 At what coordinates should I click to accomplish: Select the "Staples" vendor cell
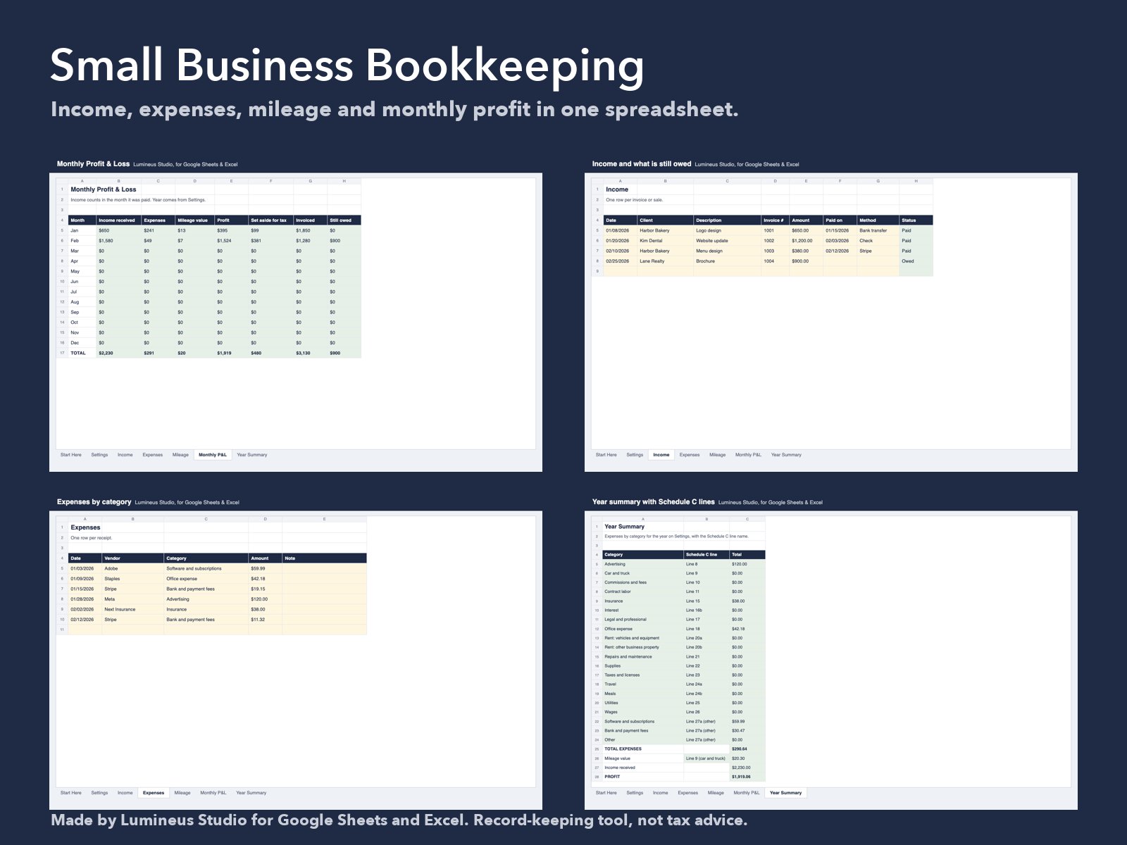tap(132, 579)
